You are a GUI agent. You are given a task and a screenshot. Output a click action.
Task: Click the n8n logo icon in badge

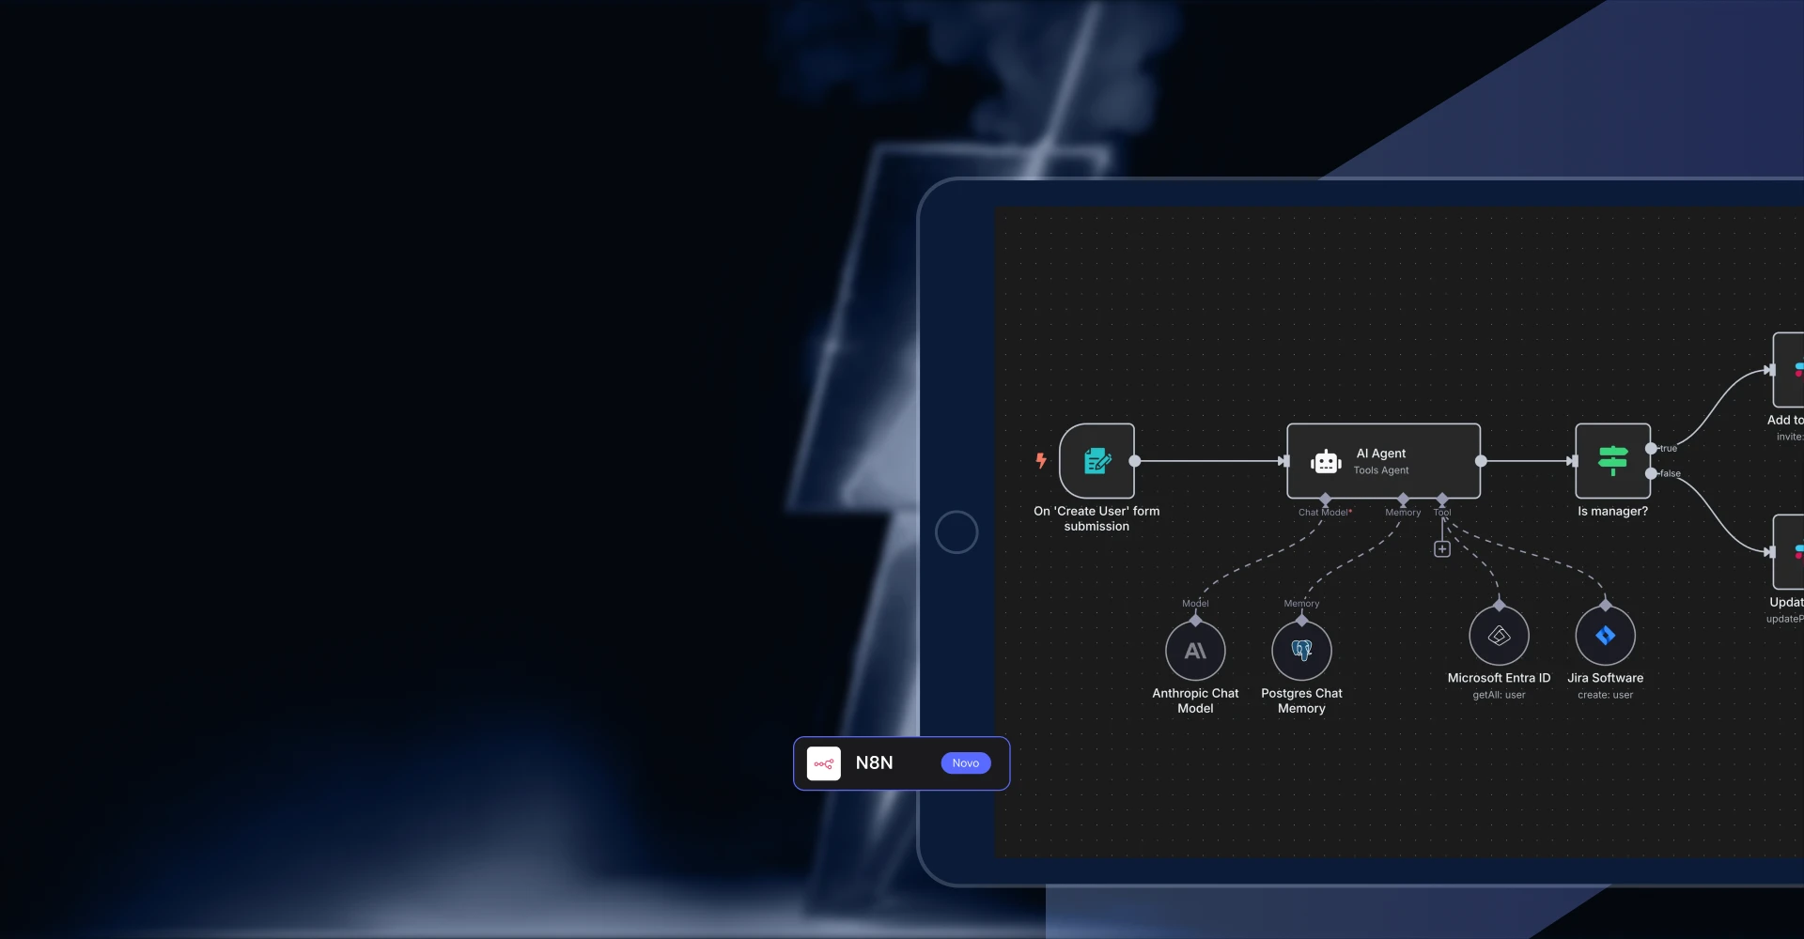[824, 763]
